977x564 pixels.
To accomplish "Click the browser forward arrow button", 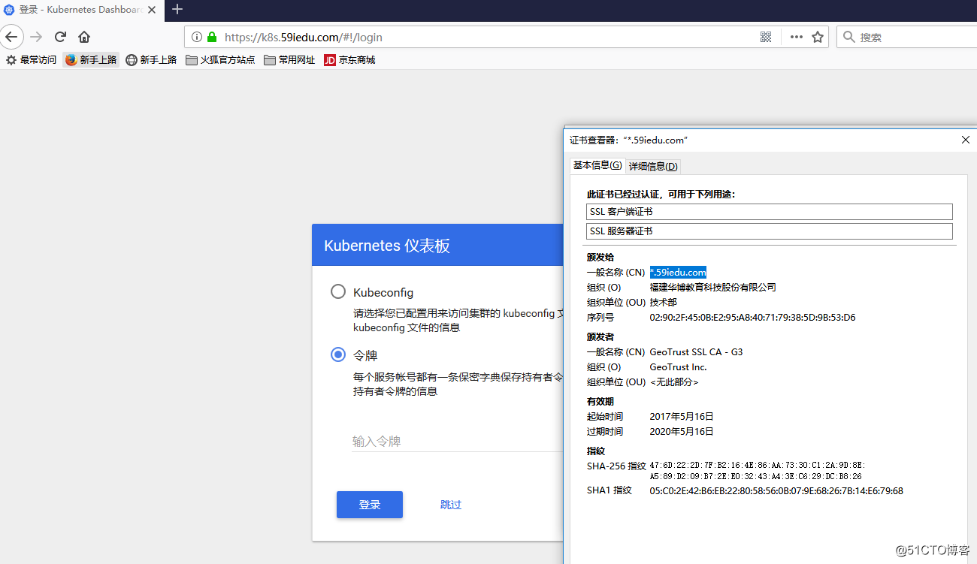I will click(36, 37).
